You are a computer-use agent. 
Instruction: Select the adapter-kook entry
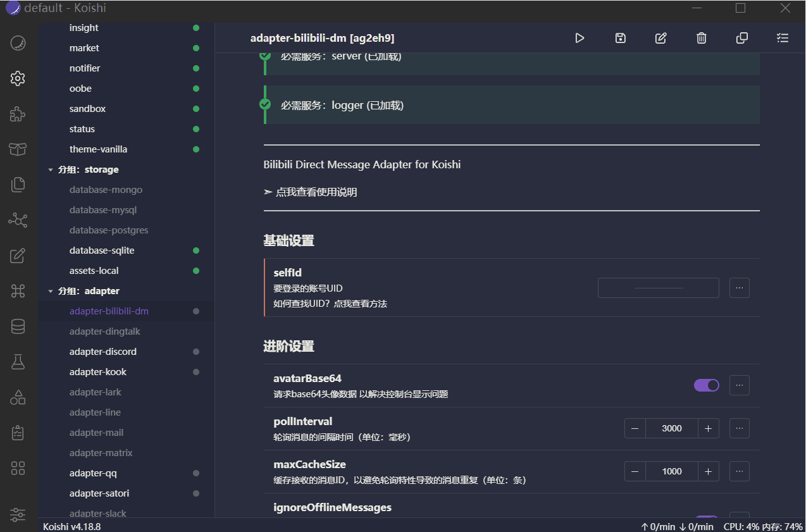pyautogui.click(x=126, y=372)
